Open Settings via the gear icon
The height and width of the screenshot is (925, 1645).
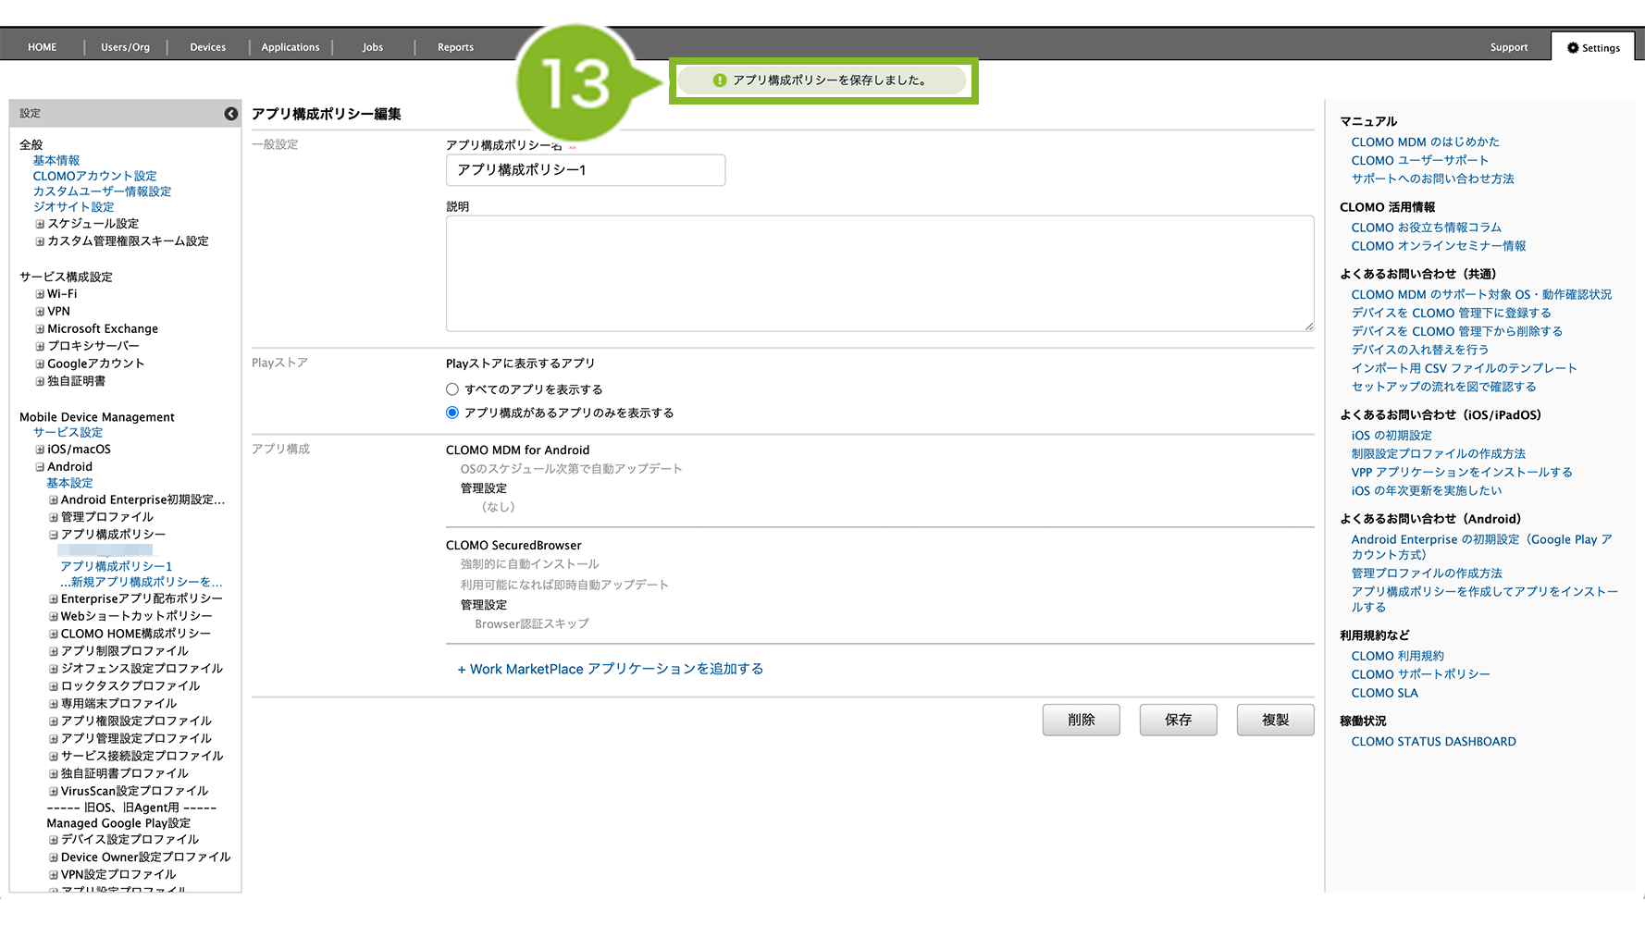click(x=1572, y=48)
